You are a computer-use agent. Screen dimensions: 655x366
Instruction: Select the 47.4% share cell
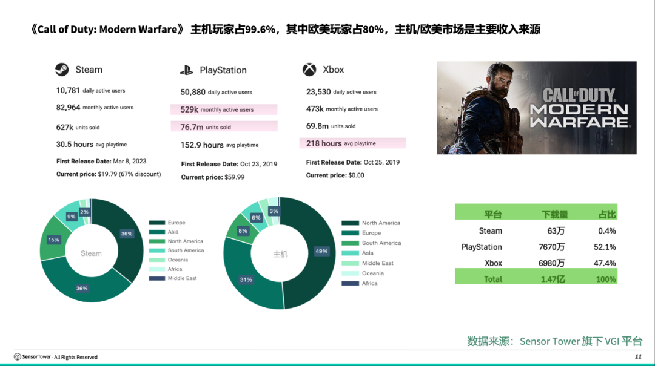pos(605,263)
